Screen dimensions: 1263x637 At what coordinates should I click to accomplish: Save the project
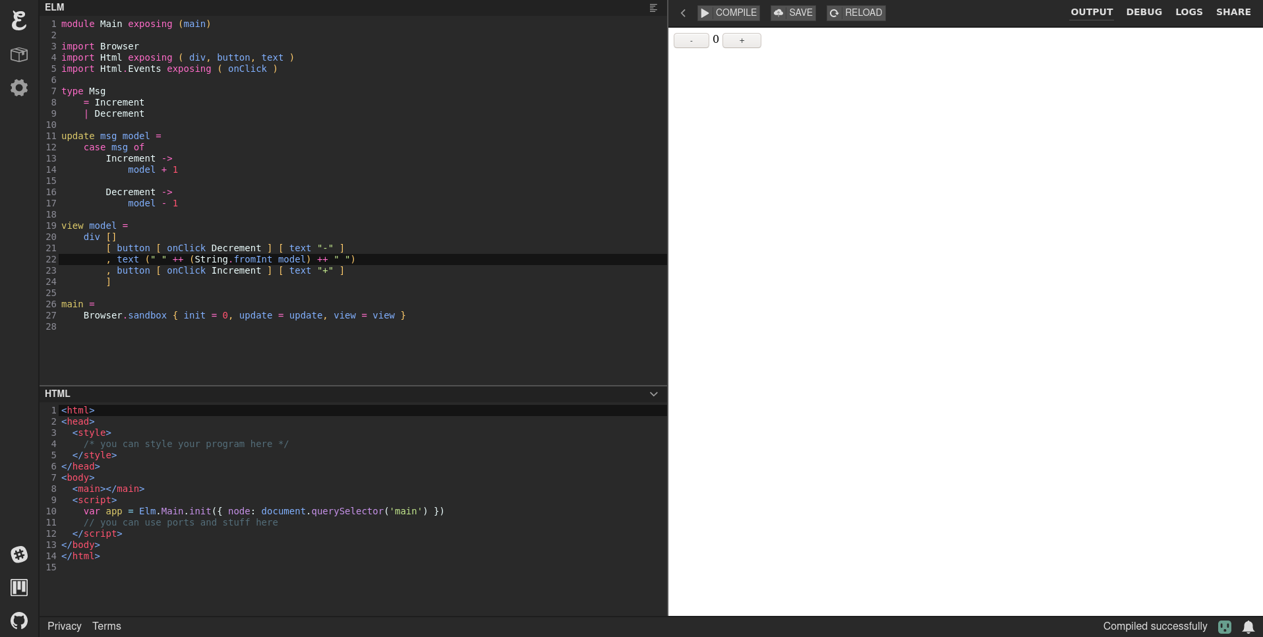(x=793, y=13)
